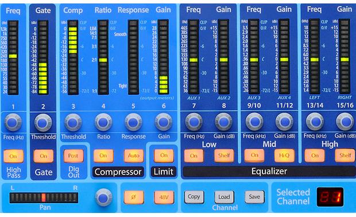Click the compressor Ratio knob
This screenshot has width=356, height=217.
(x=103, y=122)
